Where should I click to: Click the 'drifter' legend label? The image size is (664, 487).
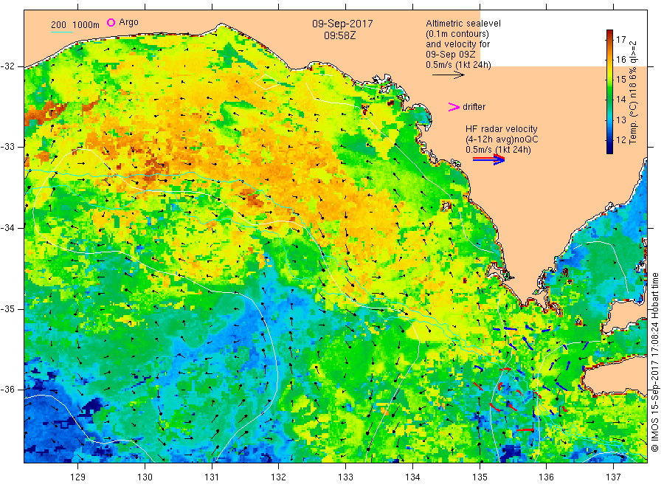tap(474, 107)
